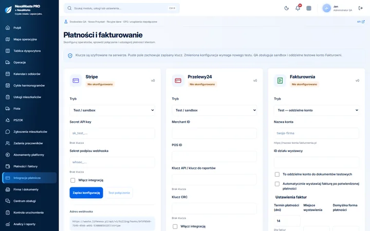370x231 pixels.
Task: Open the apps grid icon
Action: [x=309, y=8]
